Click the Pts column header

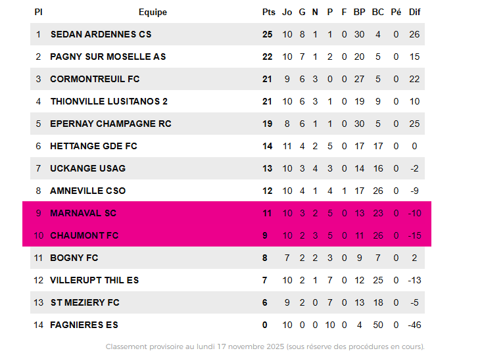pos(268,12)
